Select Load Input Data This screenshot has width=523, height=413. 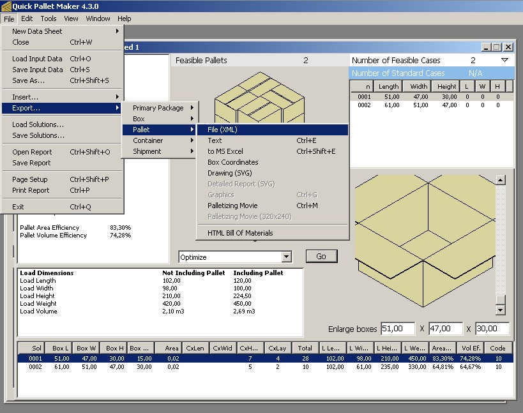pyautogui.click(x=62, y=59)
